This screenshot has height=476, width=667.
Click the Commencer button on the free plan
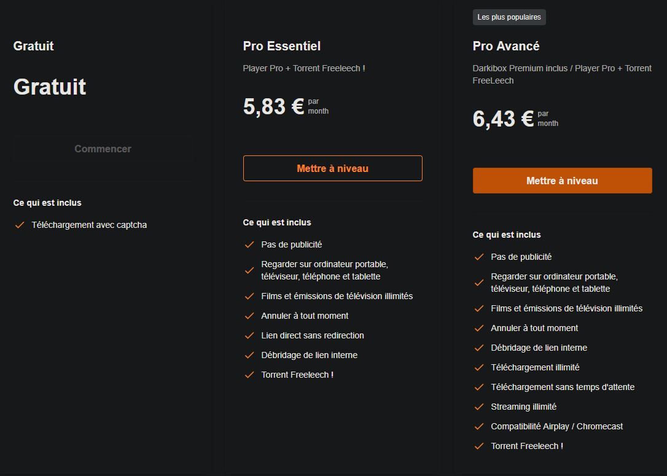(103, 149)
